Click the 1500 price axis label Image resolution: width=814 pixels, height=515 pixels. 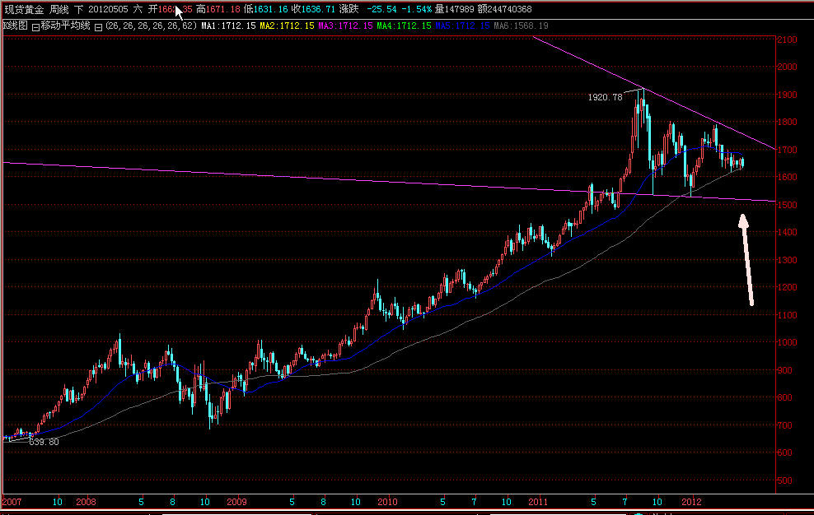tap(787, 205)
